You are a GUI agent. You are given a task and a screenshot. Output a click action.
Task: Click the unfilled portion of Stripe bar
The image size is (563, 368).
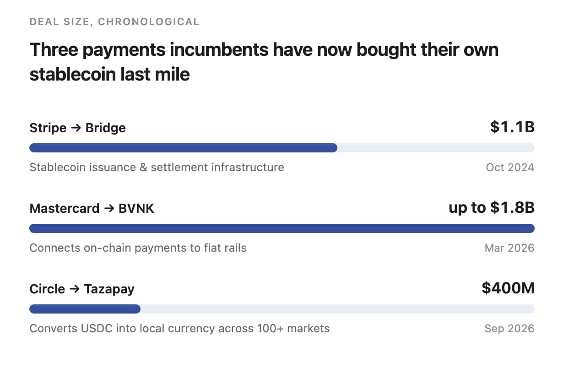436,148
